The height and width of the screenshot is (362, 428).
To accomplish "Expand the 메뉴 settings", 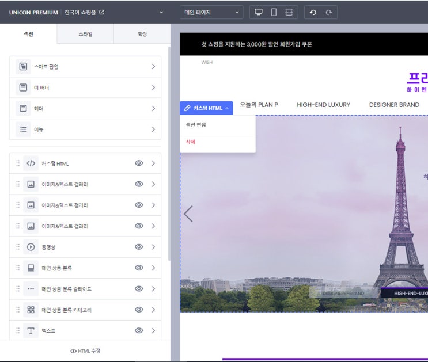I will coord(153,129).
